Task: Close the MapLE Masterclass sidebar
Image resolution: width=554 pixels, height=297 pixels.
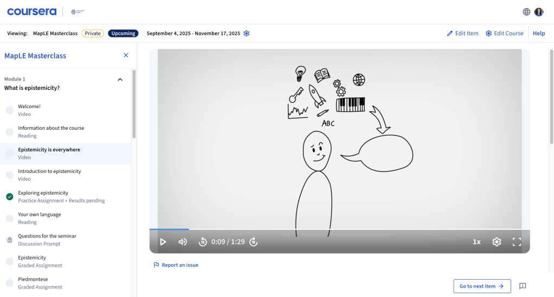Action: (126, 55)
